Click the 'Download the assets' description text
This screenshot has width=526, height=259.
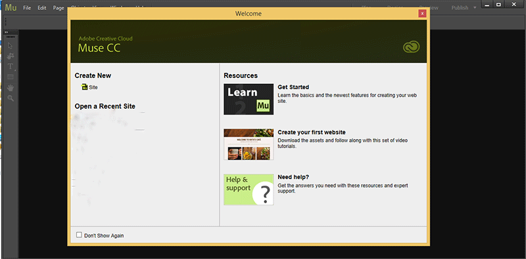343,143
